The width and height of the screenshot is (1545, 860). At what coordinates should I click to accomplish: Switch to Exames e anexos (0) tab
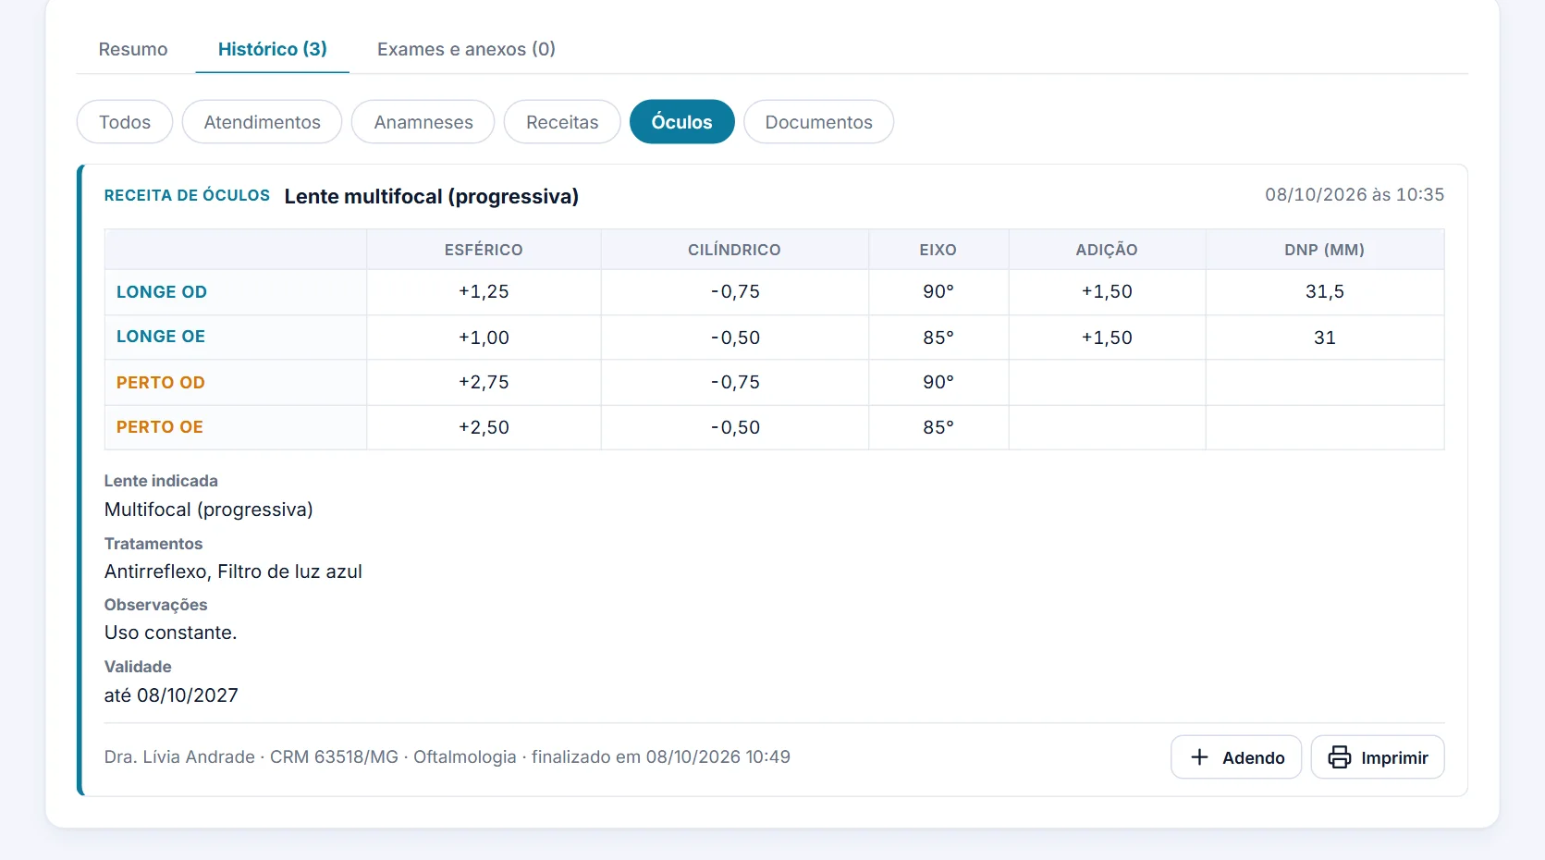point(466,49)
